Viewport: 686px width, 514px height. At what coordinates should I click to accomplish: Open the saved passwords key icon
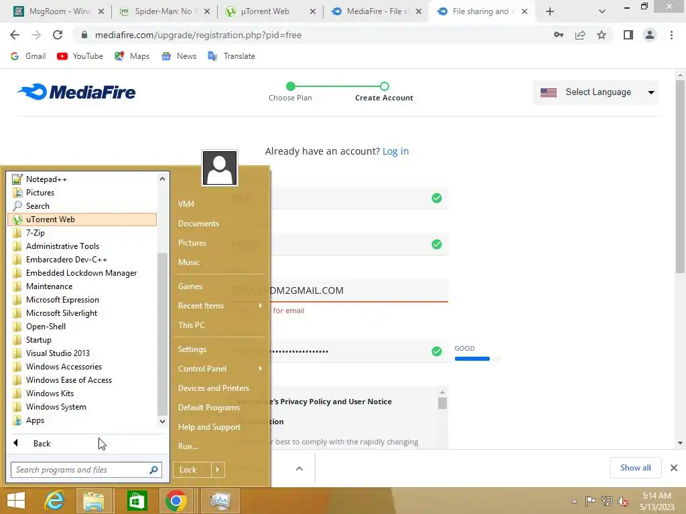[559, 35]
